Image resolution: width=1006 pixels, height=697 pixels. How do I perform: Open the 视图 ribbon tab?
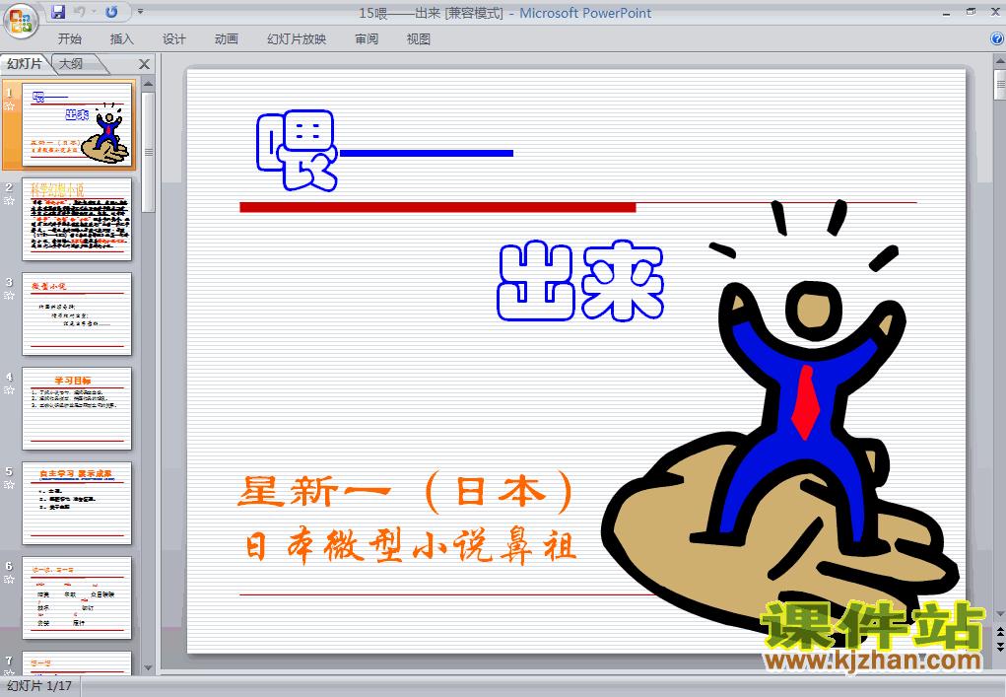pos(419,39)
